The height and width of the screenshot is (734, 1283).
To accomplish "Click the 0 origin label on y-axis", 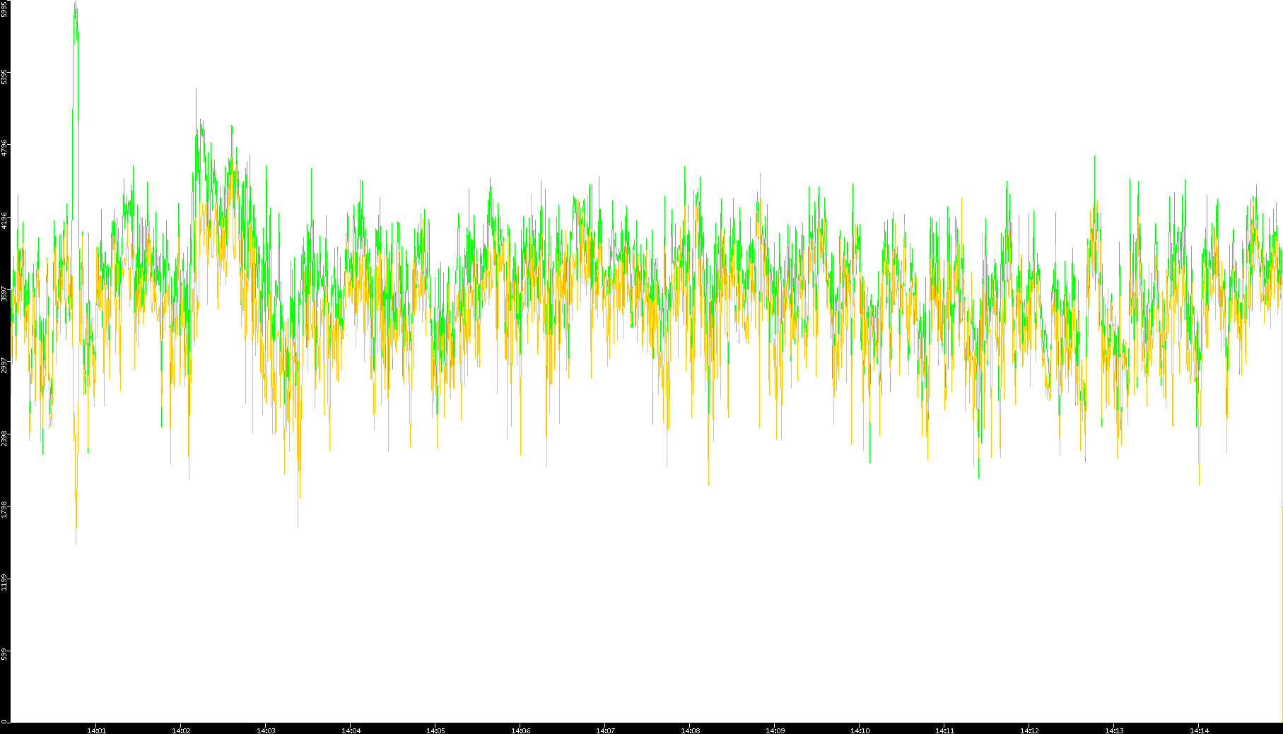I will pyautogui.click(x=4, y=721).
